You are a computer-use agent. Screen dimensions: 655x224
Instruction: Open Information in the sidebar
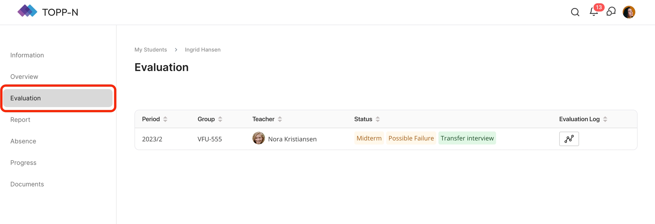(x=27, y=55)
